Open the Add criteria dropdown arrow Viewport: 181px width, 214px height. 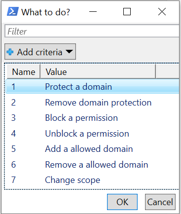coord(69,52)
